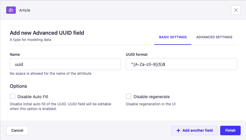Image resolution: width=246 pixels, height=140 pixels.
Task: Click the Name field label
Action: coord(15,55)
